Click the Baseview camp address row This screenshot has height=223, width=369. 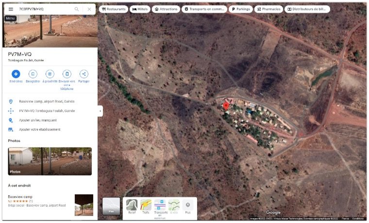point(50,102)
